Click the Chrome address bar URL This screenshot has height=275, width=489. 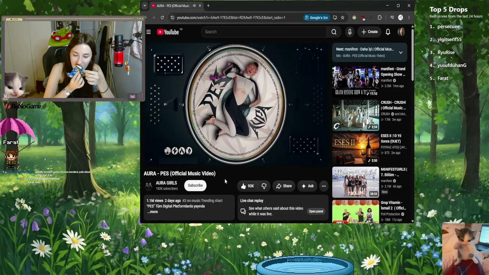click(x=231, y=18)
